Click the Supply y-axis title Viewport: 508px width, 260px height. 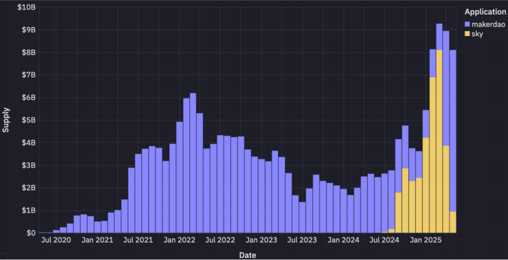6,119
